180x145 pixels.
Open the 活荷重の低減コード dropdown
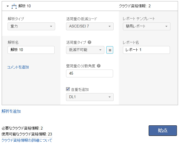tap(90, 26)
